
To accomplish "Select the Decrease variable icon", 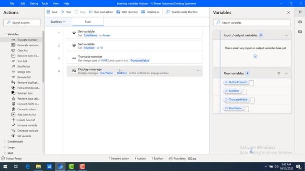I will click(x=13, y=131).
